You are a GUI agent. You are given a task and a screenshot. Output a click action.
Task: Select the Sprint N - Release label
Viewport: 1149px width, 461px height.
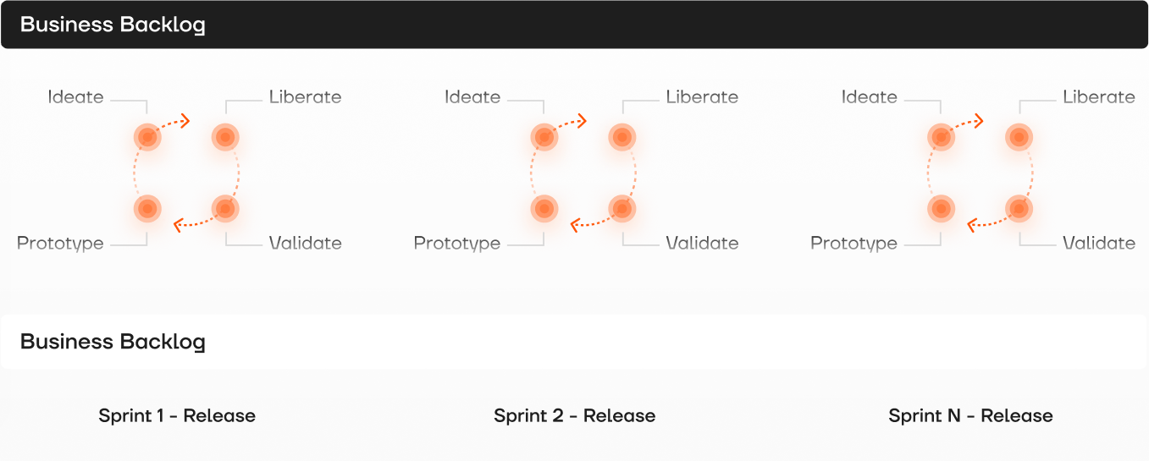pyautogui.click(x=970, y=415)
